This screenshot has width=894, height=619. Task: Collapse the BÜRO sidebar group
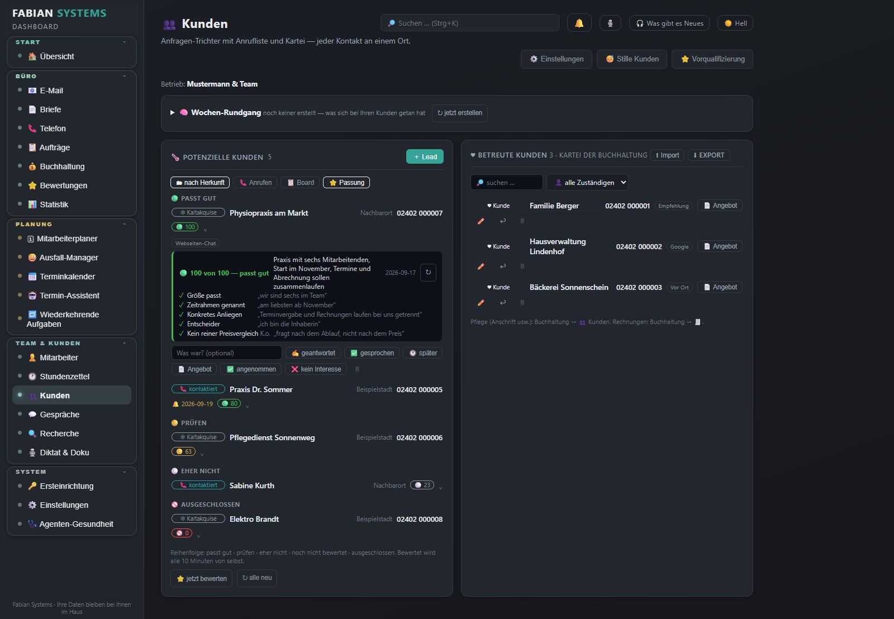(x=125, y=76)
